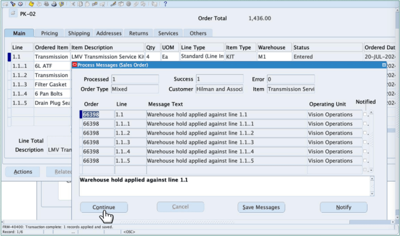The height and width of the screenshot is (236, 400).
Task: Click the Order Type field showing Mixed
Action: (x=135, y=89)
